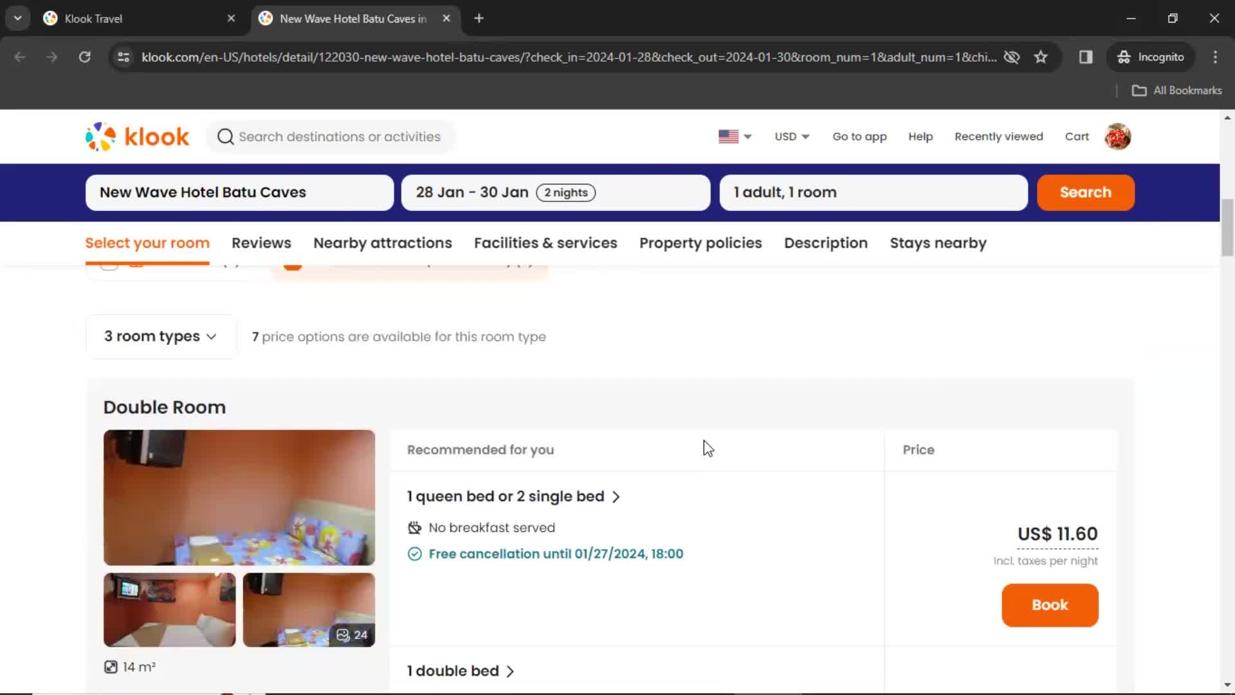Open the Recently viewed menu
The image size is (1235, 695).
998,136
